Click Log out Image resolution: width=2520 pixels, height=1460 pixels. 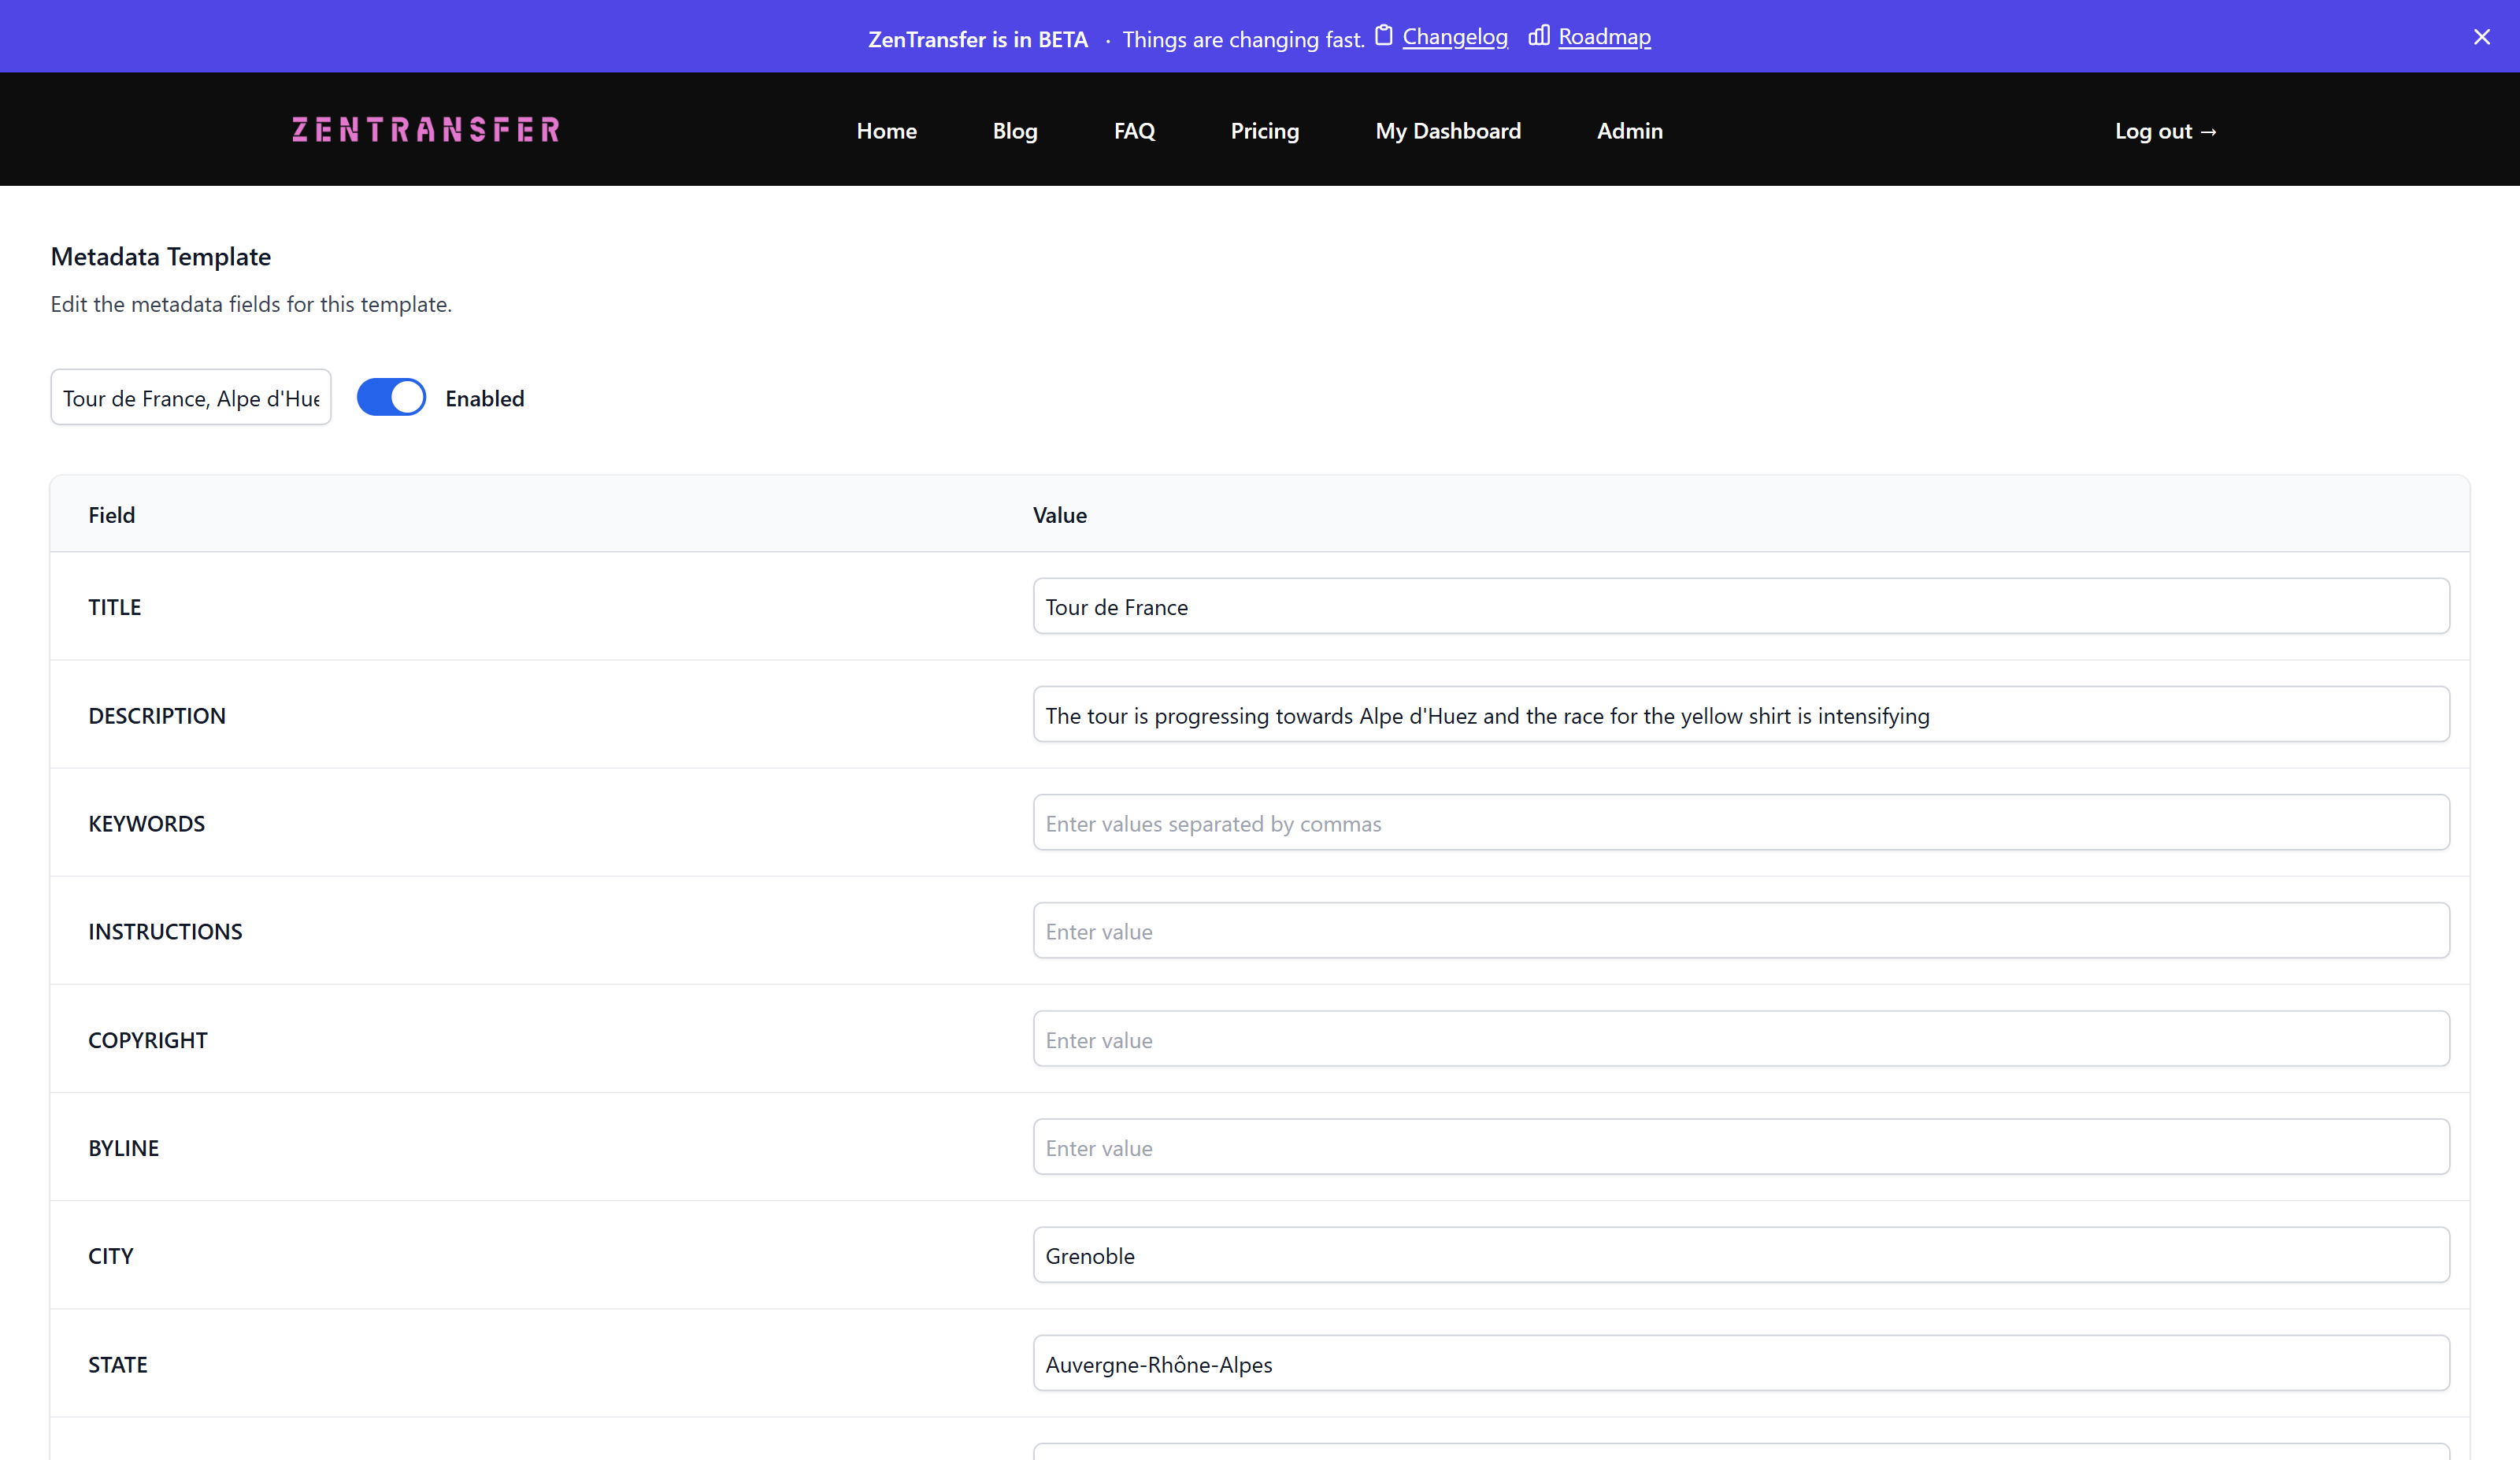tap(2165, 131)
